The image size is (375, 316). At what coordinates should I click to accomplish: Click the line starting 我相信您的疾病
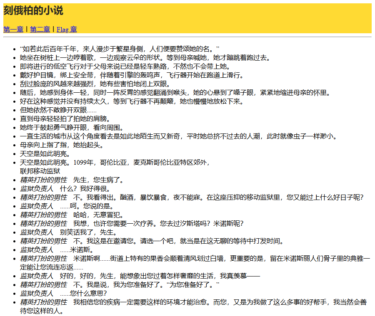point(193,306)
